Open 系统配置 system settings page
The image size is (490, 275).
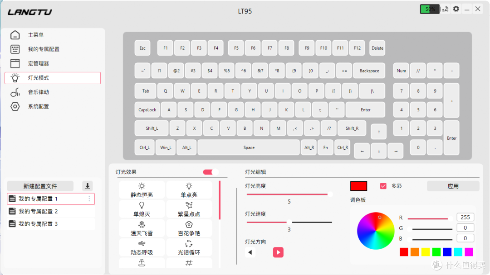53,106
